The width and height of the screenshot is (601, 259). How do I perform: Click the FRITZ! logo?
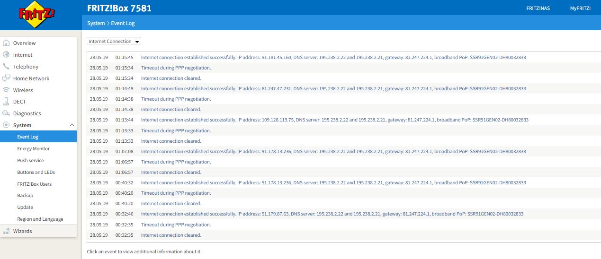(x=36, y=15)
